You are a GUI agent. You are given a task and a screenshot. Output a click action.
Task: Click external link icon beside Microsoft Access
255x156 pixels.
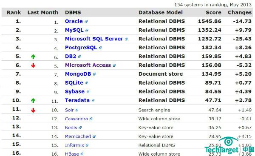tap(114, 65)
